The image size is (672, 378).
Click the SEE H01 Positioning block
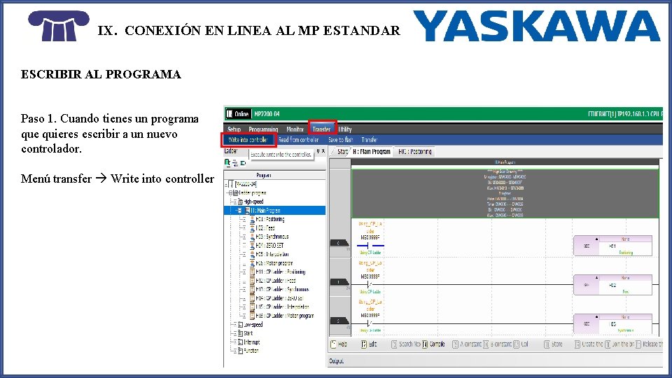613,246
